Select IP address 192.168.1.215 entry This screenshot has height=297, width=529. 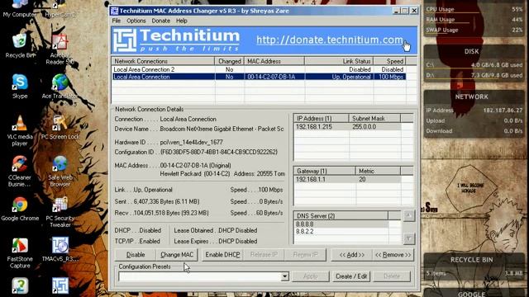click(314, 127)
